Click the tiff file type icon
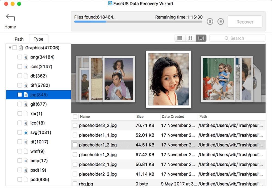 pos(26,85)
